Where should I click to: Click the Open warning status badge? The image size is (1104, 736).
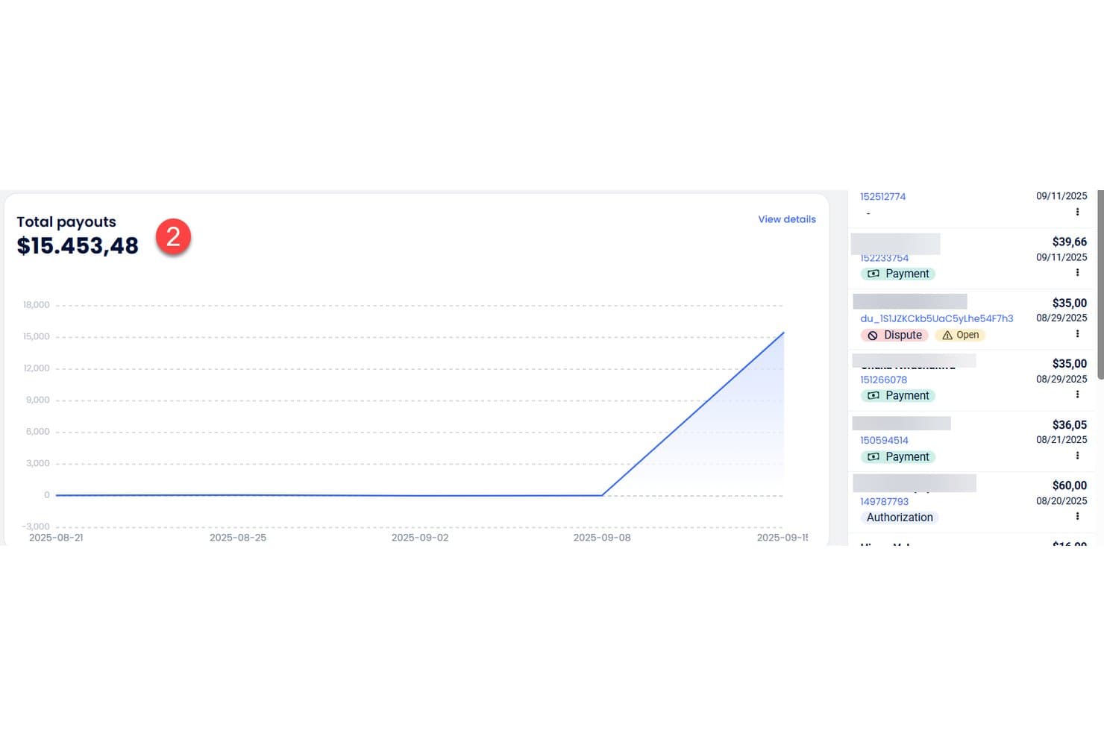(960, 335)
